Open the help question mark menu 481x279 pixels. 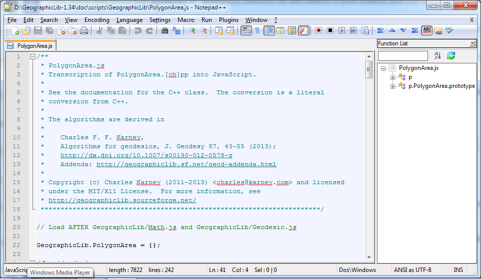[275, 20]
